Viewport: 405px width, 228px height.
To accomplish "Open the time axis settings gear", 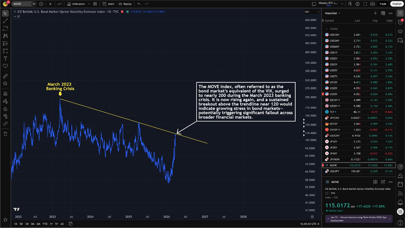I will [312, 217].
